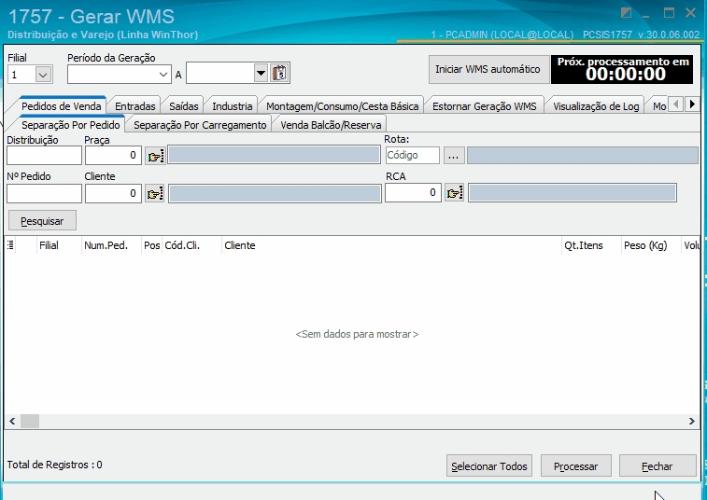
Task: Open the Praça lookup hand icon
Action: tap(155, 156)
